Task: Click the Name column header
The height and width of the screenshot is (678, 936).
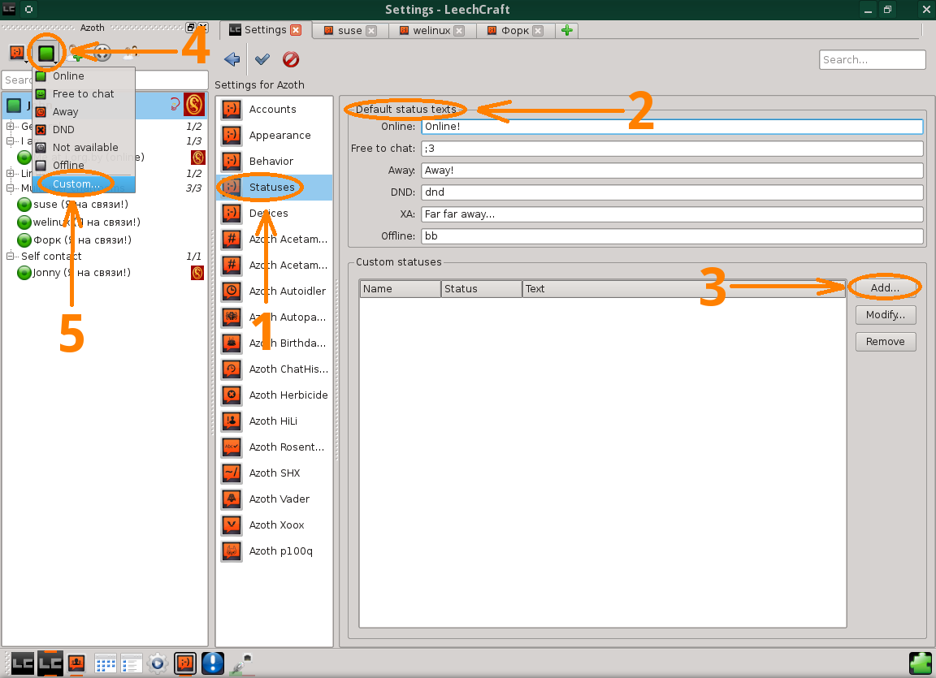Action: [400, 288]
